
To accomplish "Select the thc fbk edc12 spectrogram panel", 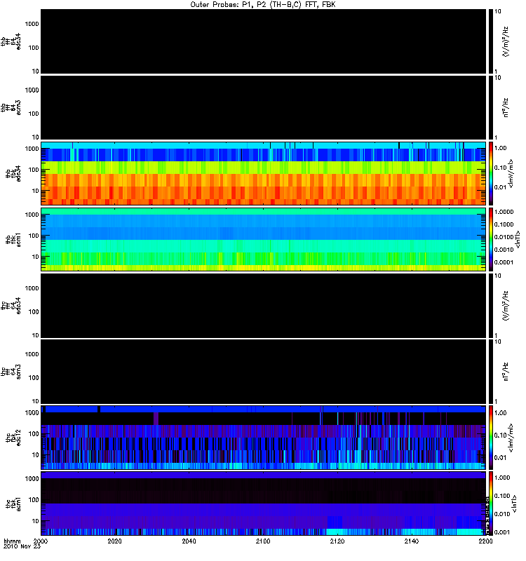I will [x=264, y=438].
